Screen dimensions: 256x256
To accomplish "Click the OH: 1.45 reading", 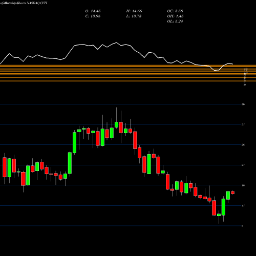I will point(175,16).
